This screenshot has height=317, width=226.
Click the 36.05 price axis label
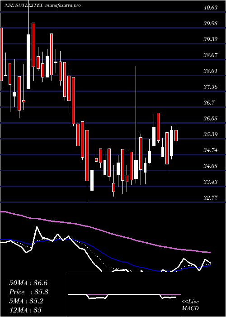coord(211,119)
